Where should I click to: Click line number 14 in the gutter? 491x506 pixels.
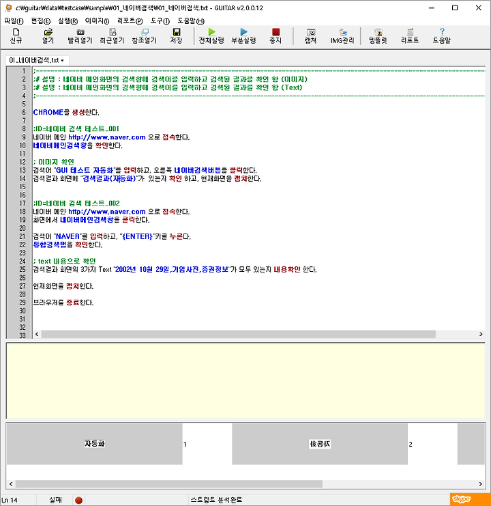(x=23, y=178)
